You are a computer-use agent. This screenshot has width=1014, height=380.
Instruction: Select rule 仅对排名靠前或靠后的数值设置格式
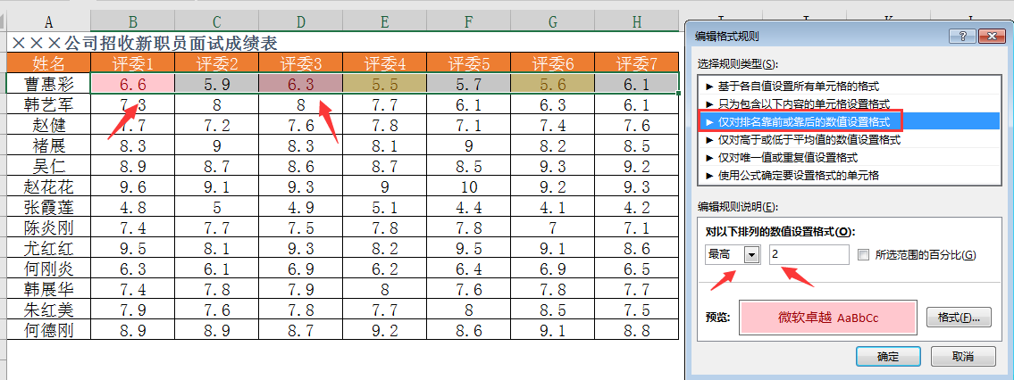(849, 120)
